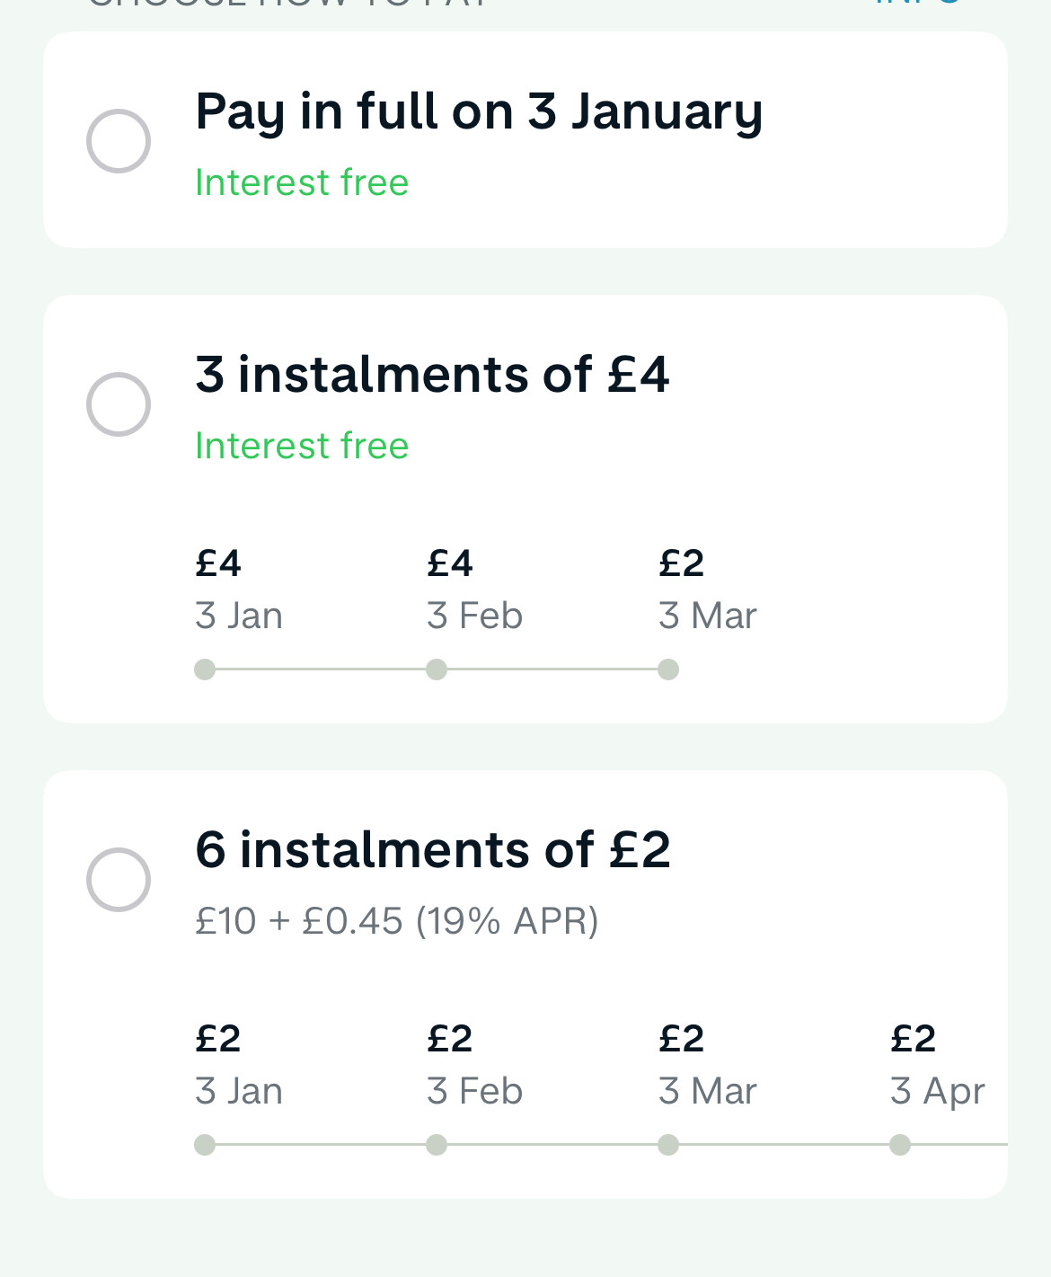
Task: Click the 3 Jan dot in 3-instalment timeline
Action: pos(205,670)
